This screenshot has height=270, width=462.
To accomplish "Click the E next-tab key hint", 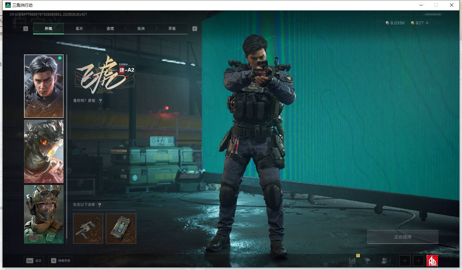I will point(195,29).
